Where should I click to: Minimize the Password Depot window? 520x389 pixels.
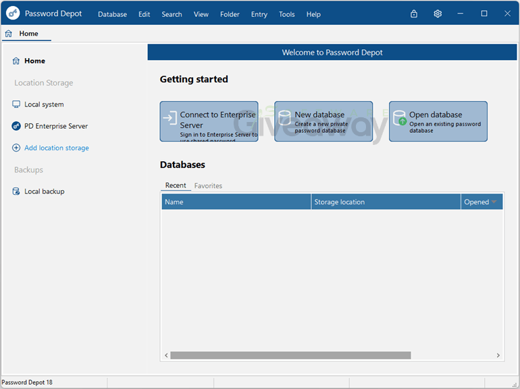pos(461,13)
